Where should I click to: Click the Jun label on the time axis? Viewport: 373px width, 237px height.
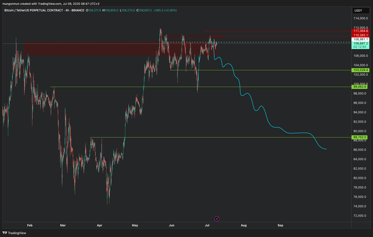[x=171, y=225]
